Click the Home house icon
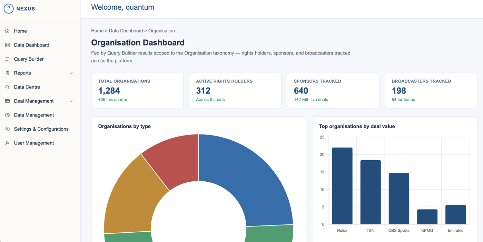Viewport: 483px width, 242px height. (x=7, y=31)
